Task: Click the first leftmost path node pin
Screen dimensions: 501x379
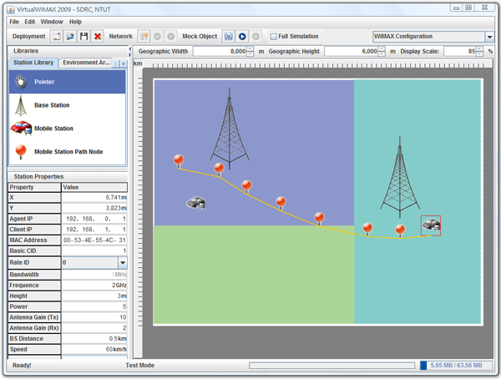Action: coord(179,161)
